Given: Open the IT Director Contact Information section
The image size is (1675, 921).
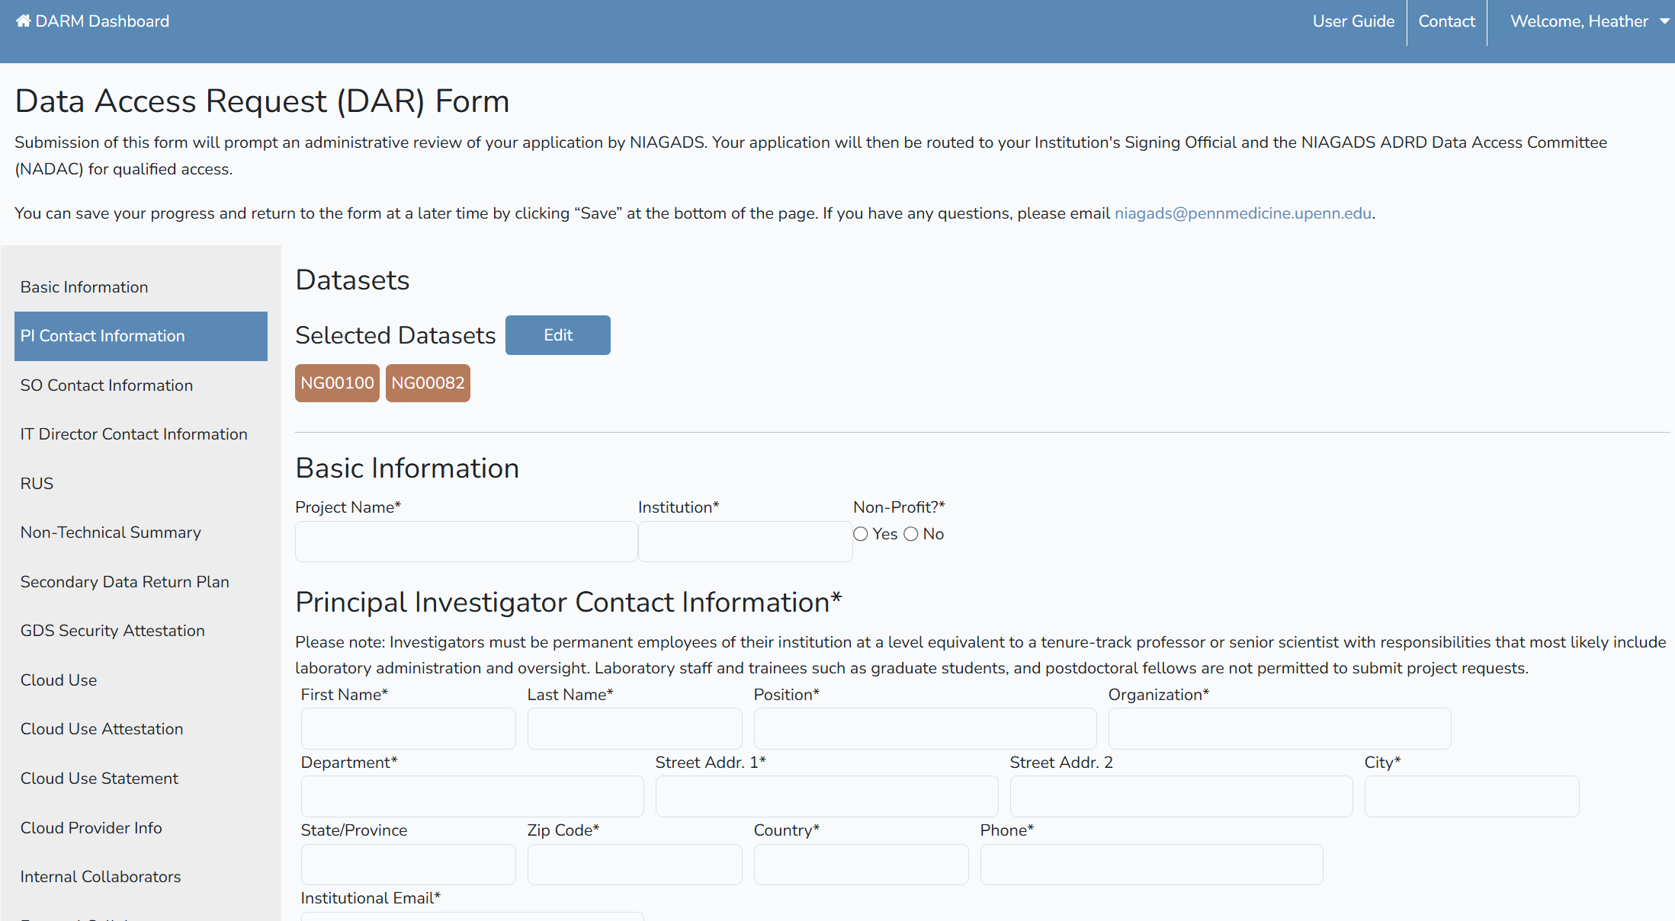Looking at the screenshot, I should click(134, 434).
